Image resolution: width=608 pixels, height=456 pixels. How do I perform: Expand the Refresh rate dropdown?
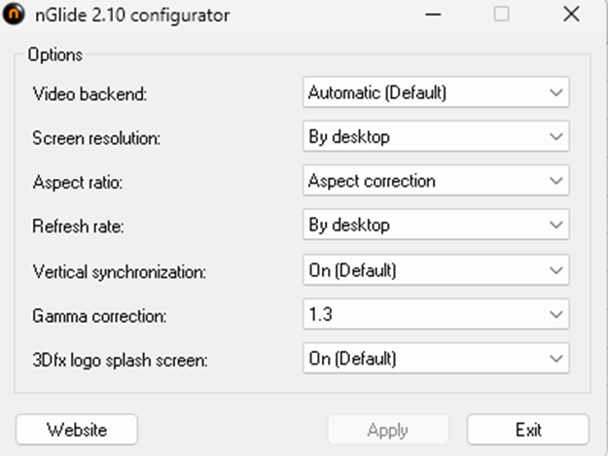(436, 225)
